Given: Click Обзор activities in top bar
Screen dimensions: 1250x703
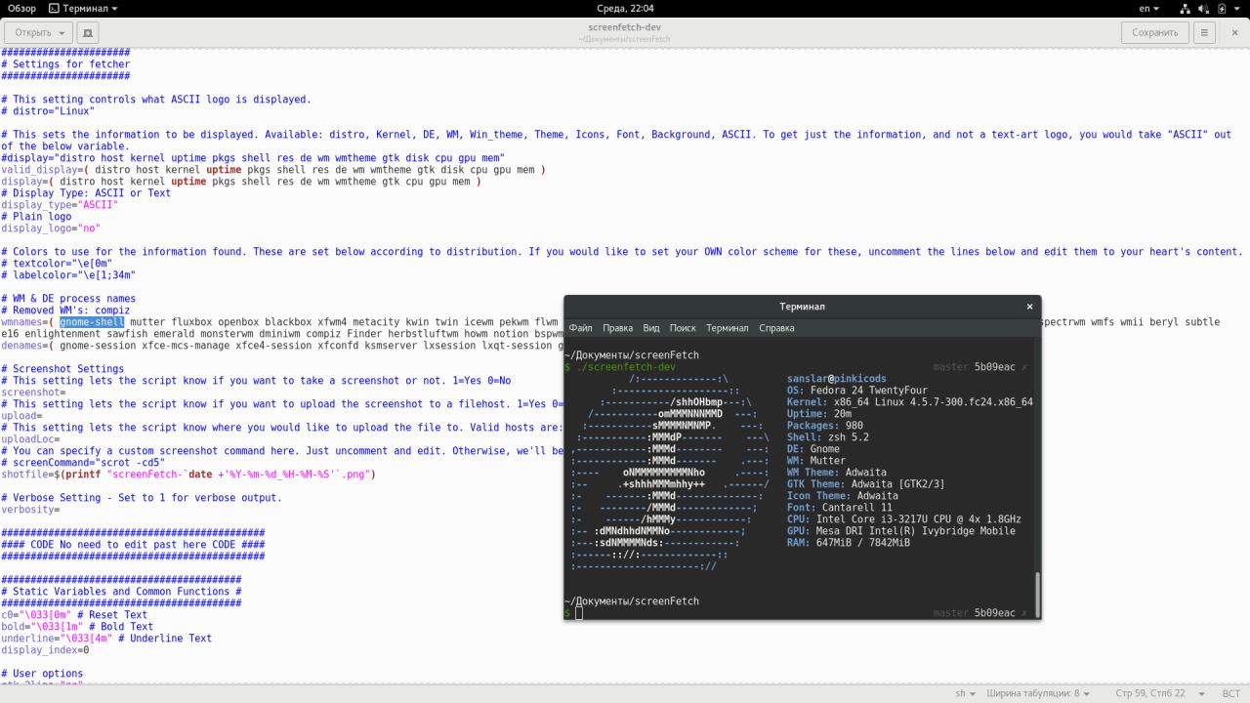Looking at the screenshot, I should pos(21,9).
